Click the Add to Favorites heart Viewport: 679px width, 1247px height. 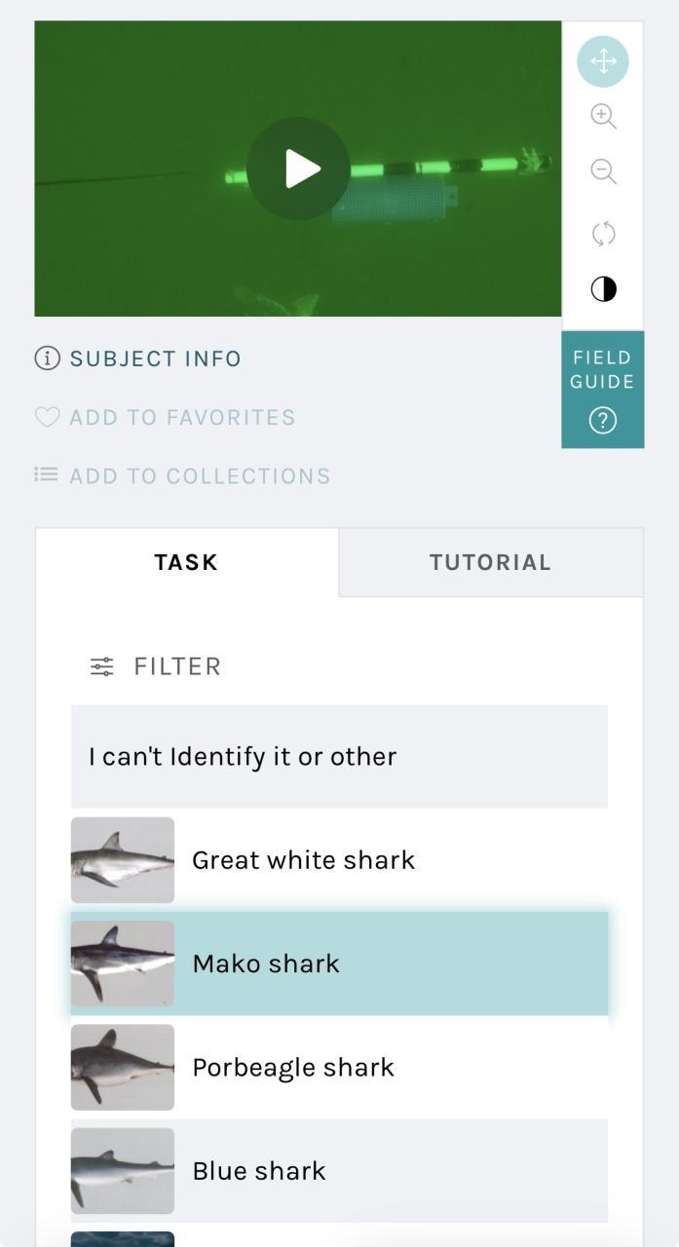click(x=47, y=417)
